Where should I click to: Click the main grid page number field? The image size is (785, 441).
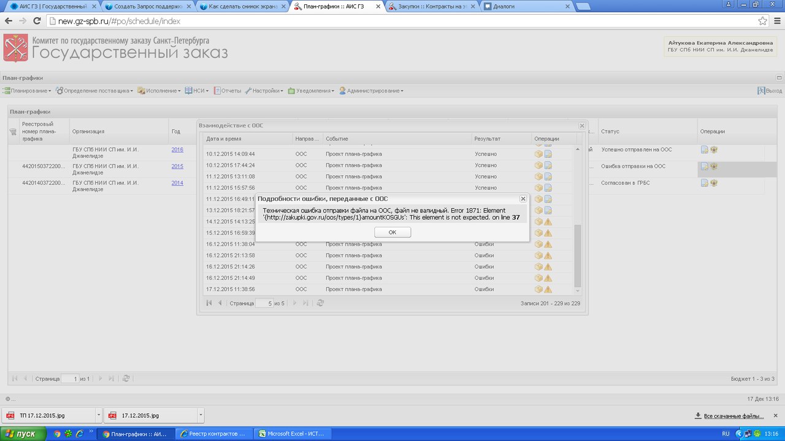coord(70,379)
